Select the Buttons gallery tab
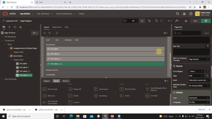This screenshot has width=212, height=119. point(66,81)
